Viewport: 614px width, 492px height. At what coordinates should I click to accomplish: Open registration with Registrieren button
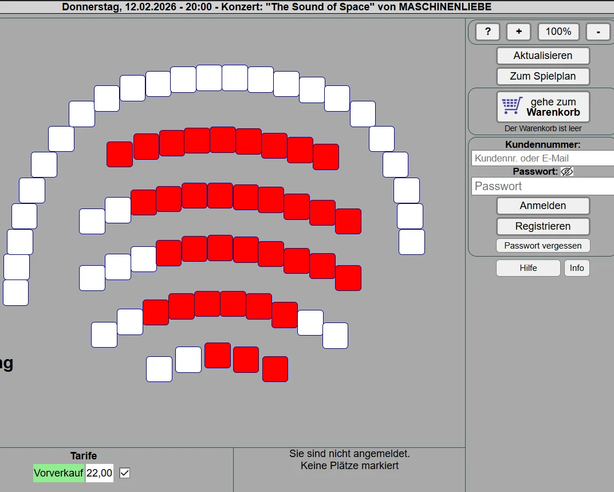(x=542, y=226)
